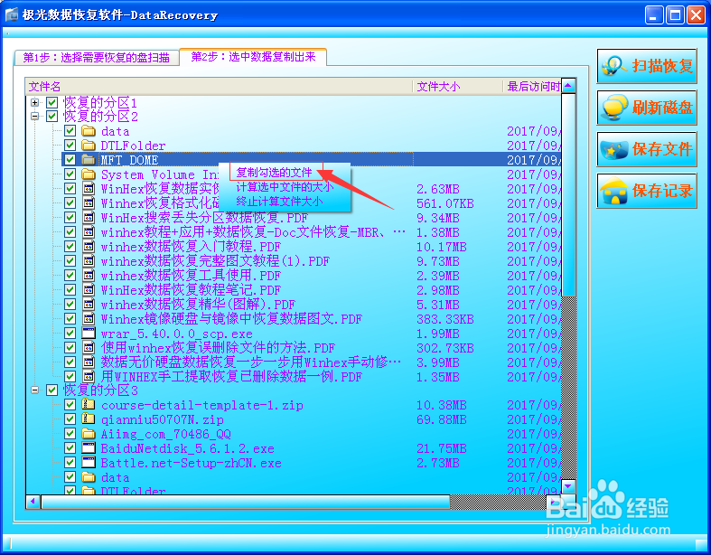The width and height of the screenshot is (711, 555).
Task: Select file 使用winhex恢复误删除文件的方法.PDF
Action: pyautogui.click(x=218, y=348)
